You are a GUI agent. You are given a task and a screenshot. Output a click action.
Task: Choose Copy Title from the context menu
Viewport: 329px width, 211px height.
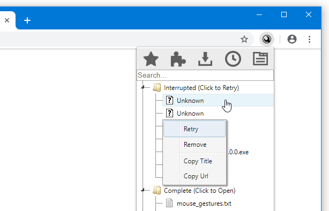[x=195, y=161]
